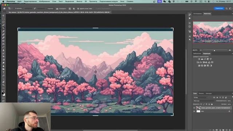Screen dimensions: 233x131
Task: Select the Zoom magnifier tool
Action: pyautogui.click(x=3, y=85)
